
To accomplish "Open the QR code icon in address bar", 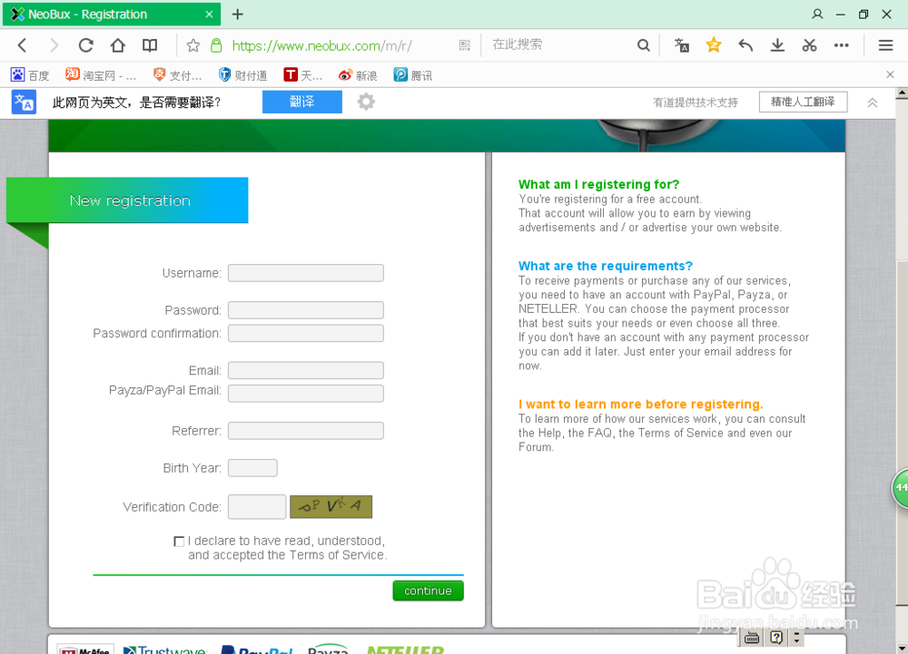I will [x=464, y=45].
